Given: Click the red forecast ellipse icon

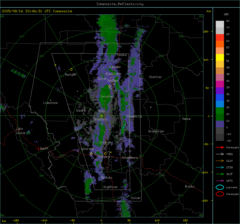Looking at the screenshot, I should coord(220,194).
